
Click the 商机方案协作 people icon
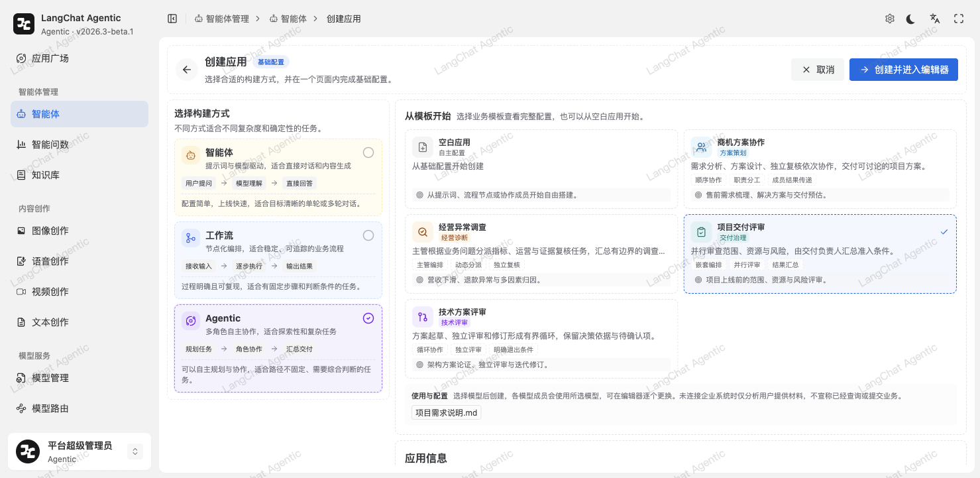click(x=702, y=147)
